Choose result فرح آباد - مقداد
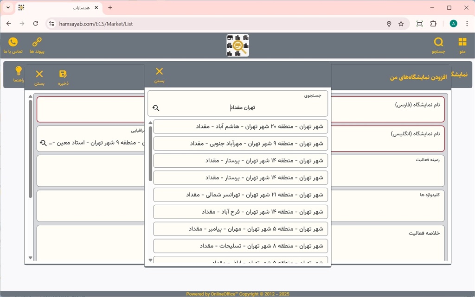475x297 pixels. [x=240, y=212]
